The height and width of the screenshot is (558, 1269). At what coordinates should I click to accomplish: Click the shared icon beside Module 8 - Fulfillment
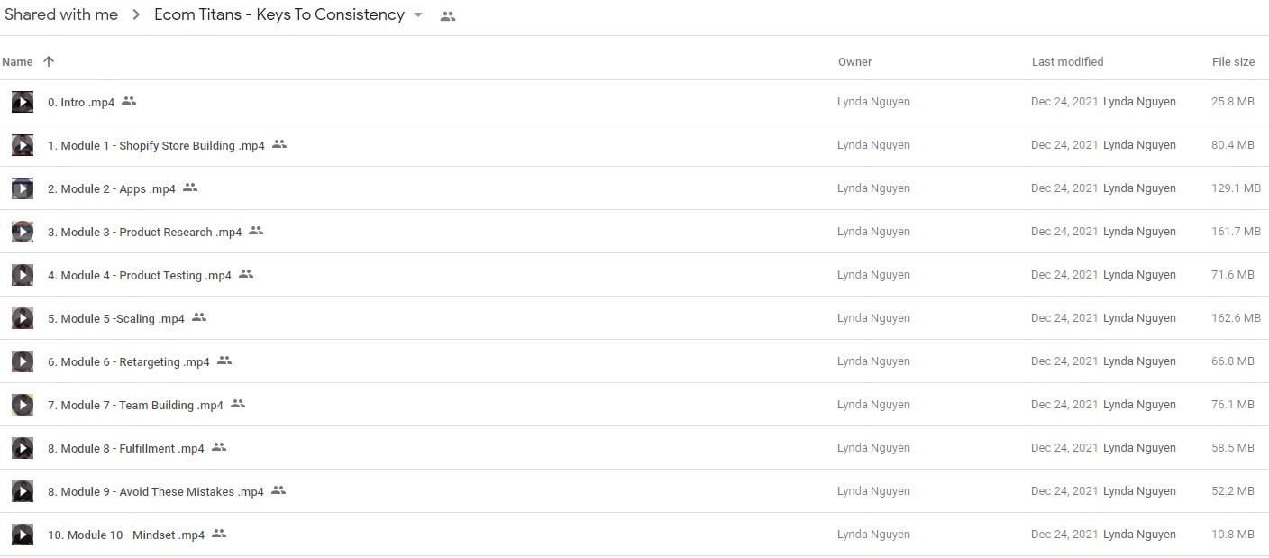point(219,447)
